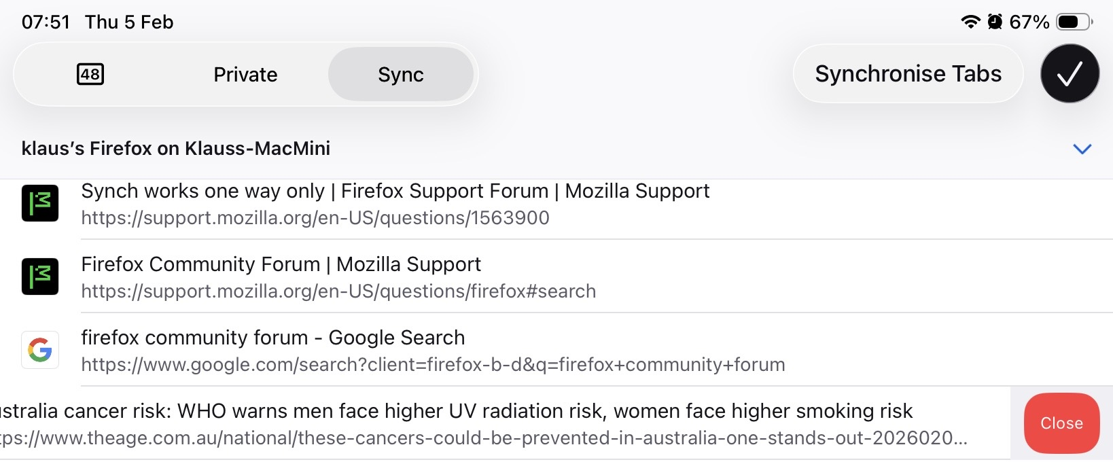Open firefox community forum Google Search tab
The height and width of the screenshot is (462, 1113).
click(273, 338)
